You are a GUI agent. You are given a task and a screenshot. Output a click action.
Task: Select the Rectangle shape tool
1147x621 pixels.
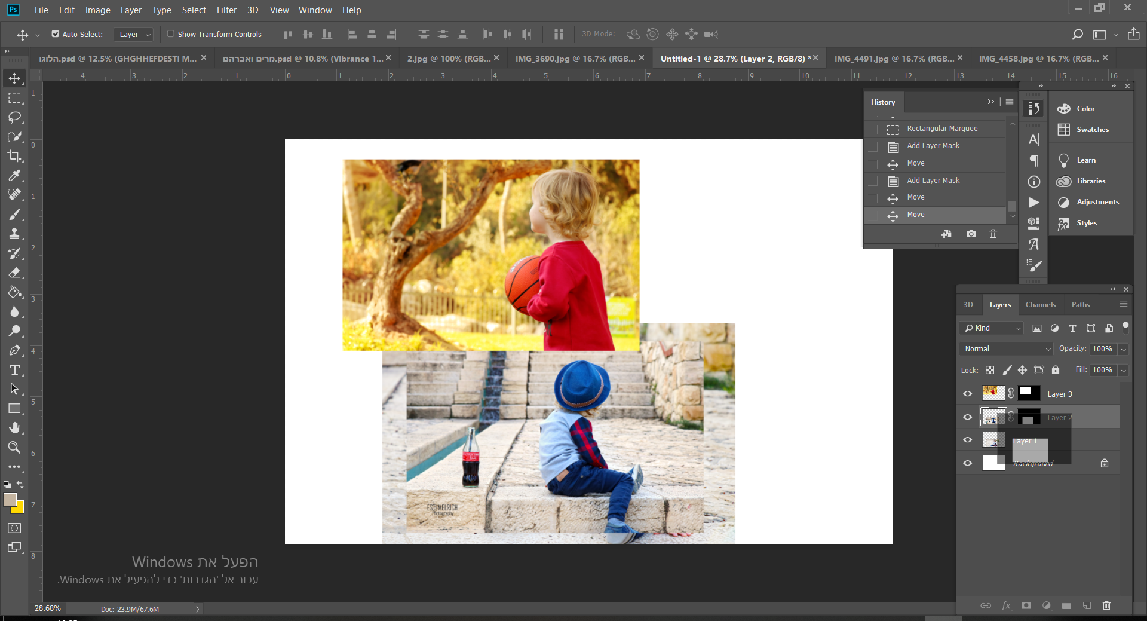point(14,409)
